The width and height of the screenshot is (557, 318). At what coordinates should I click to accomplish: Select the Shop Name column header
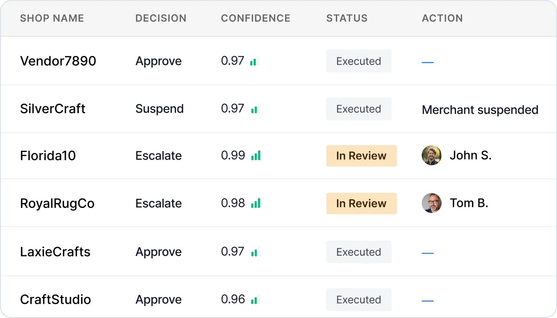coord(52,18)
